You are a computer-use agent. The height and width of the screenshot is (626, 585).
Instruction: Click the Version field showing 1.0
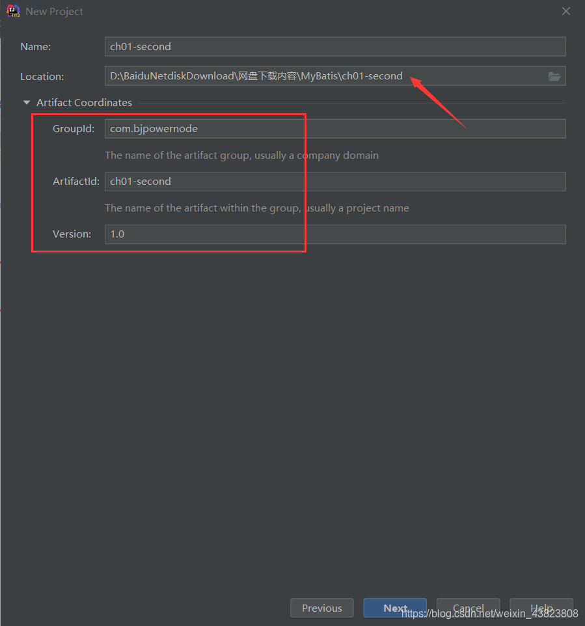(334, 234)
